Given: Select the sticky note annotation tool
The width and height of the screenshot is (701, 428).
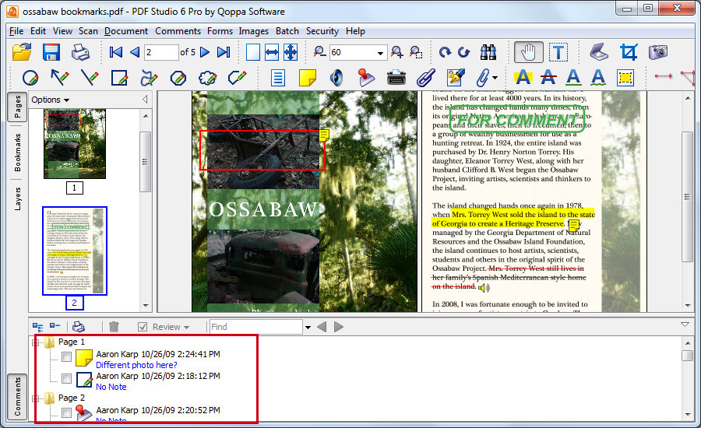Looking at the screenshot, I should coord(308,78).
